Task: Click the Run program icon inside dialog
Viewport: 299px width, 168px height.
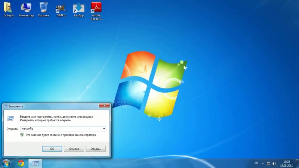Action: [x=10, y=118]
